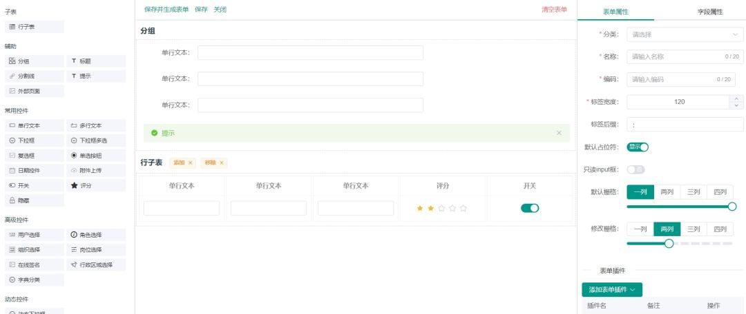The height and width of the screenshot is (314, 746).
Task: Click the 行子表 title on canvas
Action: pyautogui.click(x=151, y=163)
